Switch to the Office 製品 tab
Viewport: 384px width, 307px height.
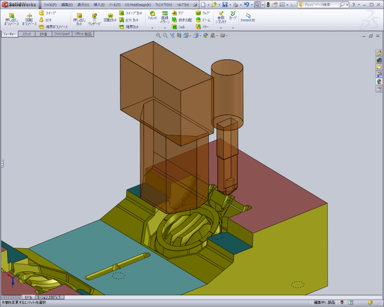[83, 34]
